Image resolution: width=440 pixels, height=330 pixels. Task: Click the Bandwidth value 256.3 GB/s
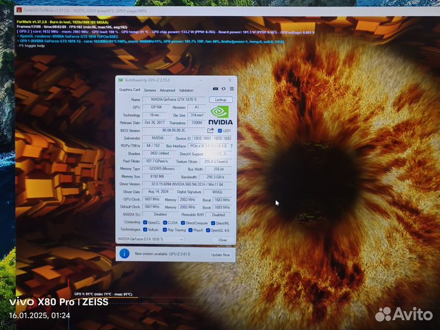click(215, 177)
